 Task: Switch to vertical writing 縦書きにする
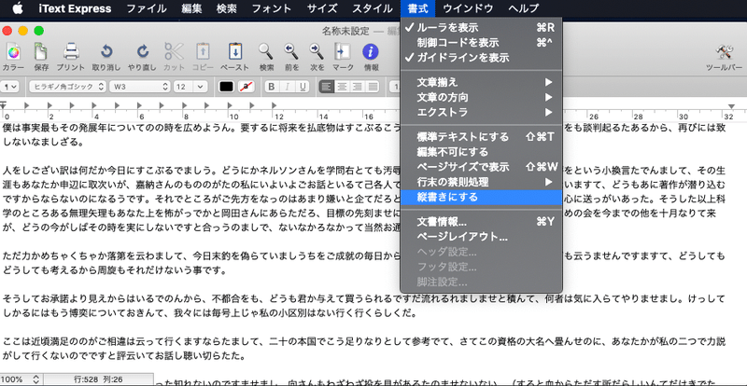coord(481,197)
